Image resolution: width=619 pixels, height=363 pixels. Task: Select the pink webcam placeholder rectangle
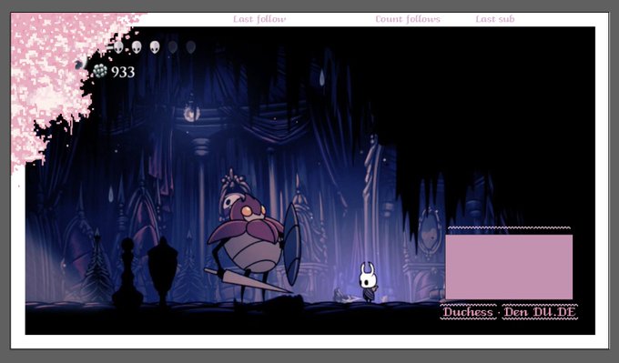point(509,267)
